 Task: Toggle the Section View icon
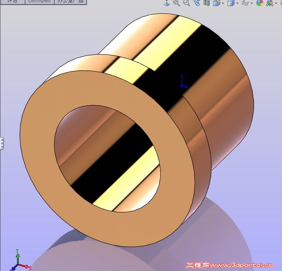click(207, 3)
